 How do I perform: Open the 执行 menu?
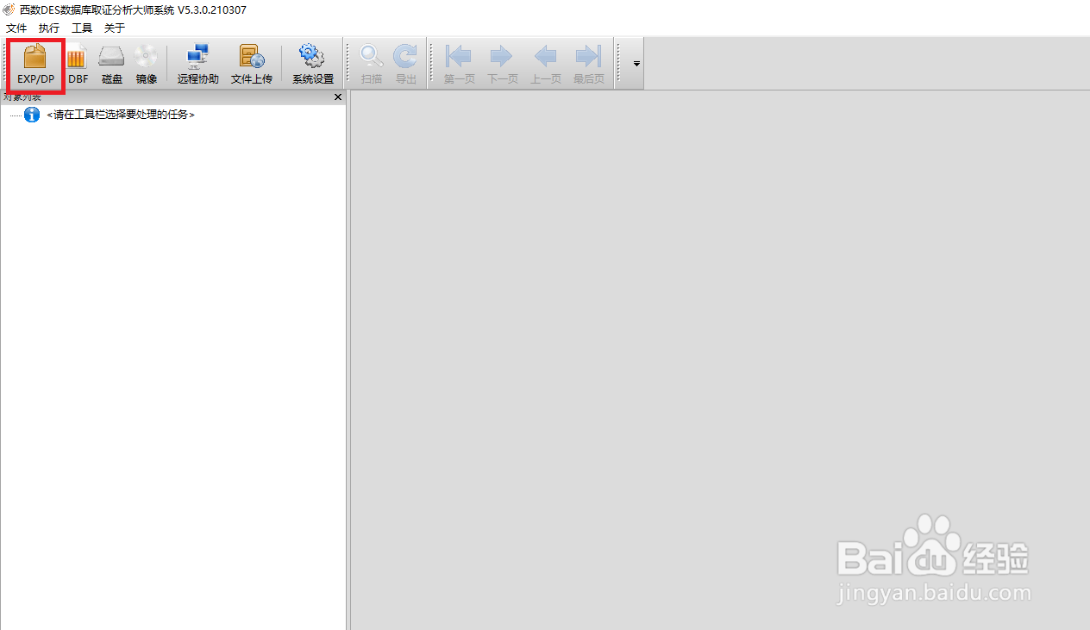49,28
